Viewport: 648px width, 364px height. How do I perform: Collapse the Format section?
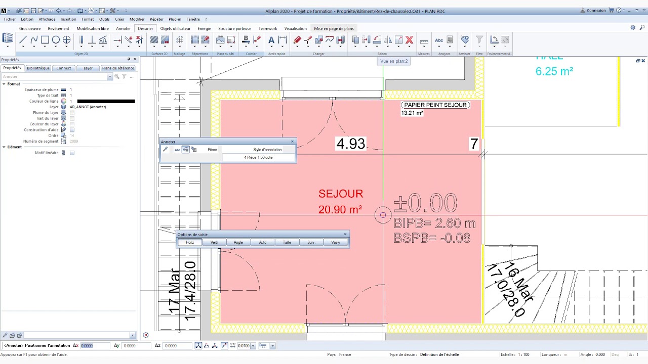4,84
